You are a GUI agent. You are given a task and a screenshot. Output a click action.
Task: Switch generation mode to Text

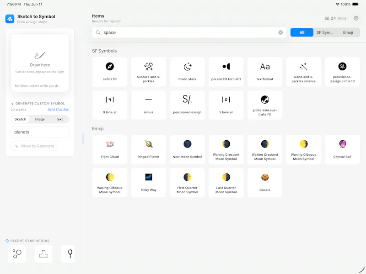(x=59, y=119)
